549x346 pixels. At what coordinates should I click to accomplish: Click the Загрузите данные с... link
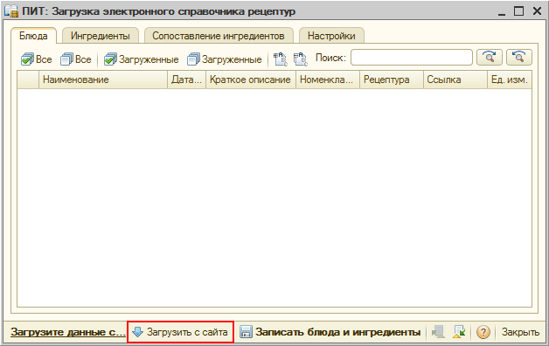(x=68, y=332)
